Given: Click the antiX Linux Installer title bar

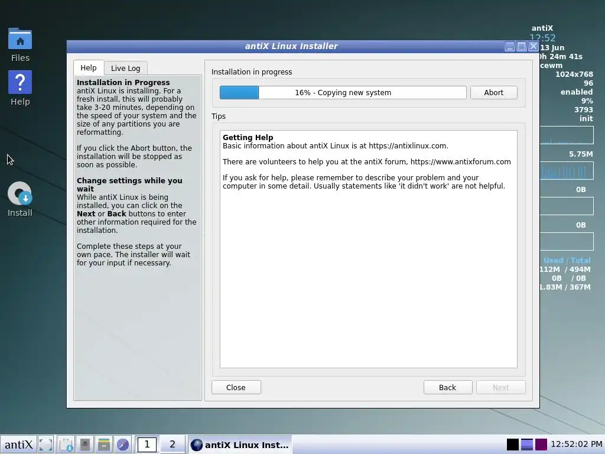Looking at the screenshot, I should 291,46.
